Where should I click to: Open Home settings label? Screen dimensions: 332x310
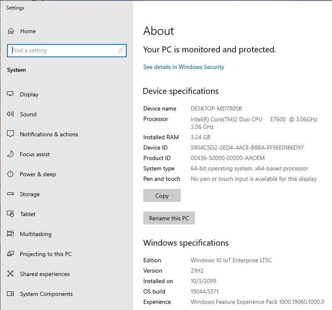tap(28, 31)
